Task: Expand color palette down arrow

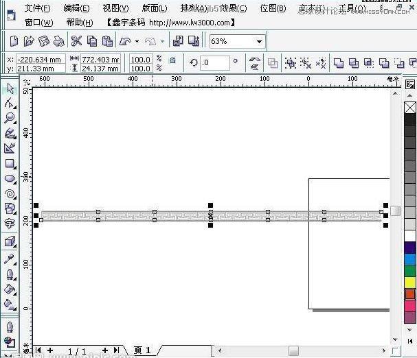Action: [410, 330]
